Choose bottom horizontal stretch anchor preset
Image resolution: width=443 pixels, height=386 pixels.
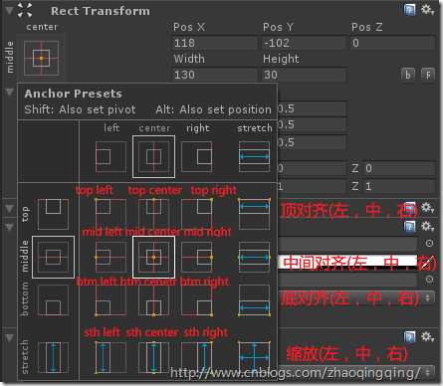click(x=254, y=300)
